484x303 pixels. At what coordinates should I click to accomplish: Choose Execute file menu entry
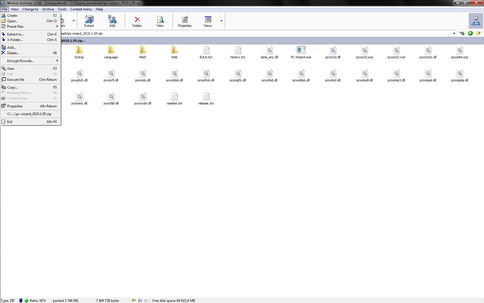[x=30, y=79]
